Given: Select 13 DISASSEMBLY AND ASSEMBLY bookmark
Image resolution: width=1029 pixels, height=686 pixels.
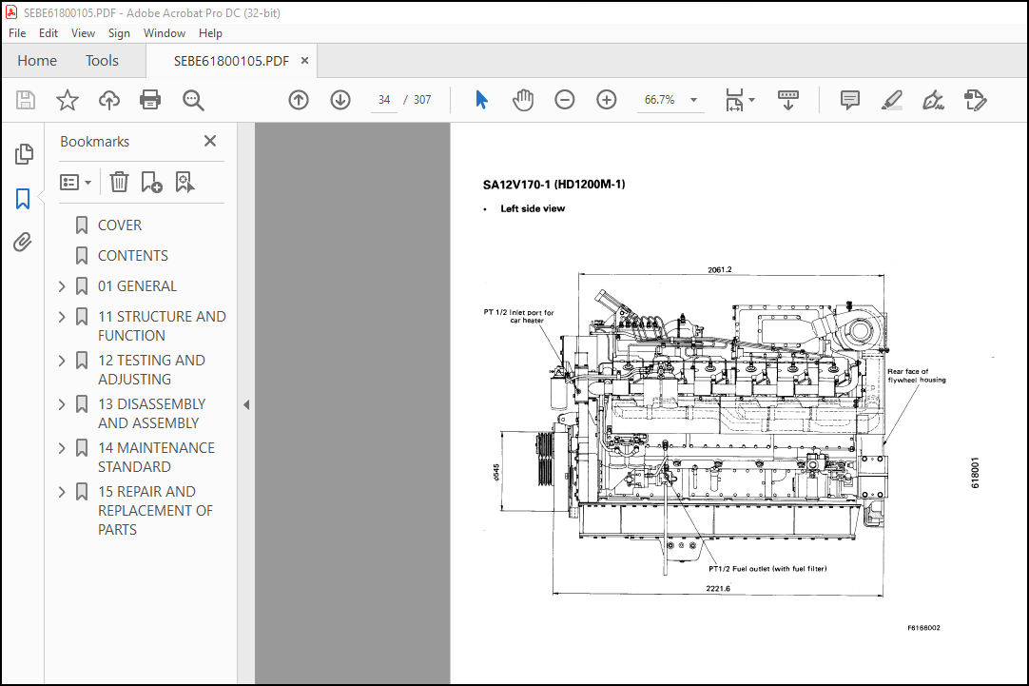Looking at the screenshot, I should pos(151,414).
